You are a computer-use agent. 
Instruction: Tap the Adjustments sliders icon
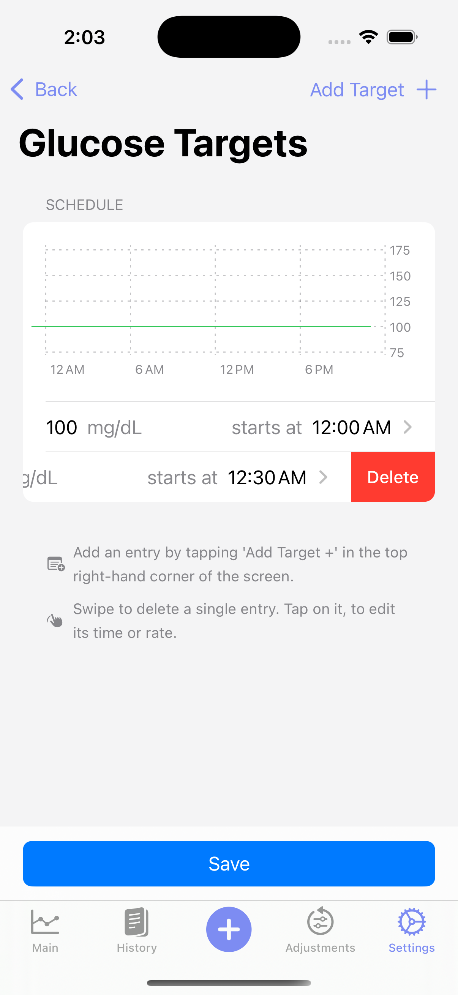point(320,922)
